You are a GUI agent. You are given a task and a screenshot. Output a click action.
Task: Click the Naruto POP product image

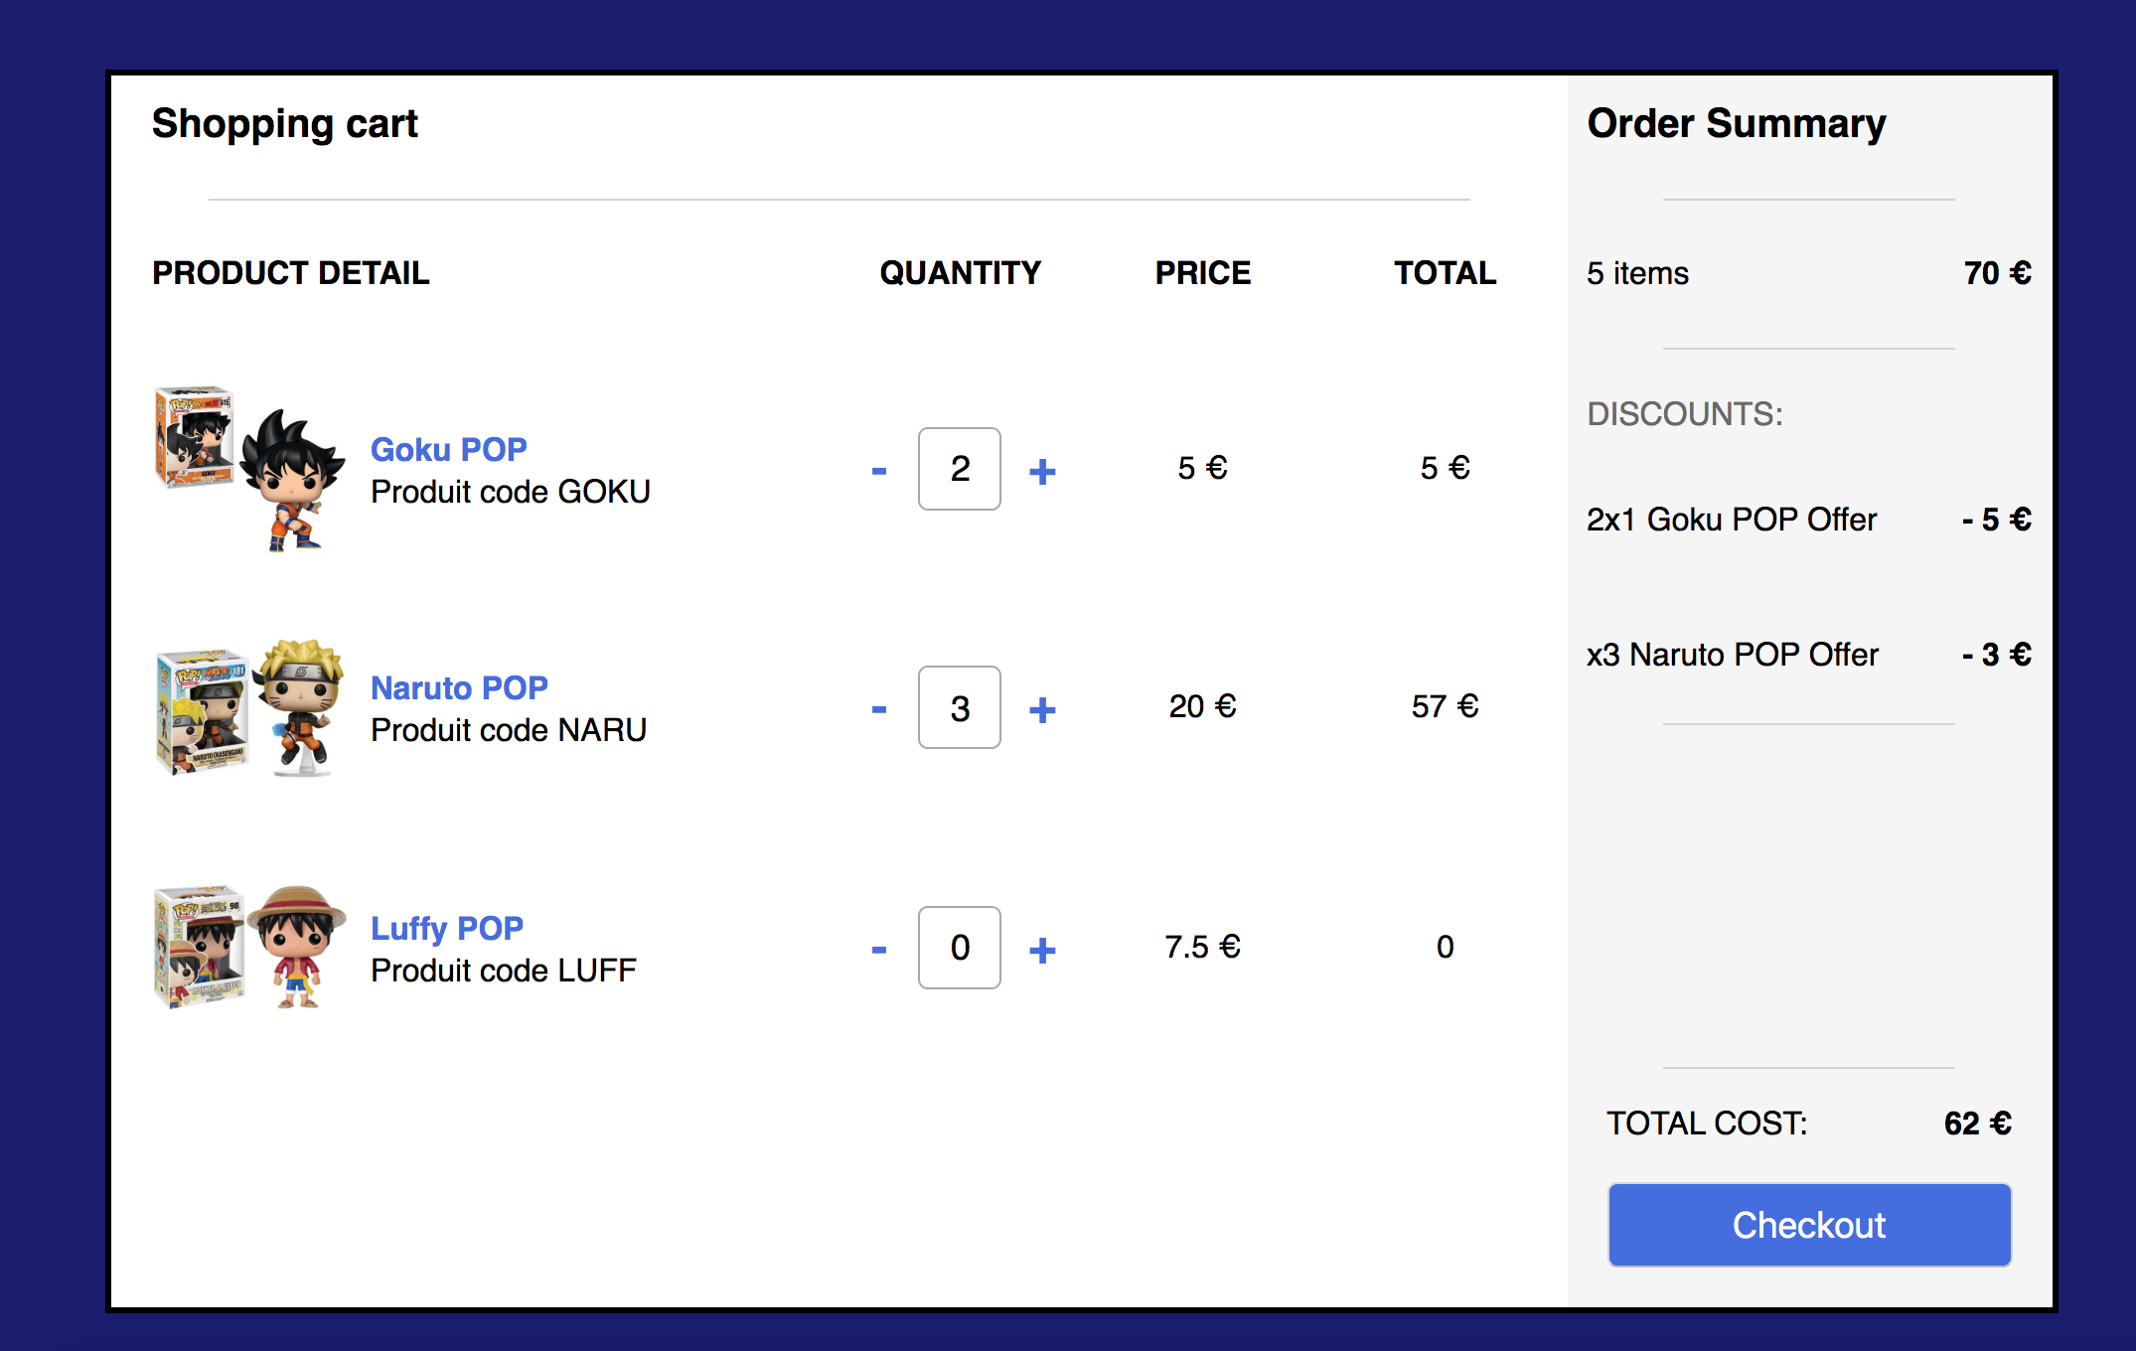pos(250,707)
